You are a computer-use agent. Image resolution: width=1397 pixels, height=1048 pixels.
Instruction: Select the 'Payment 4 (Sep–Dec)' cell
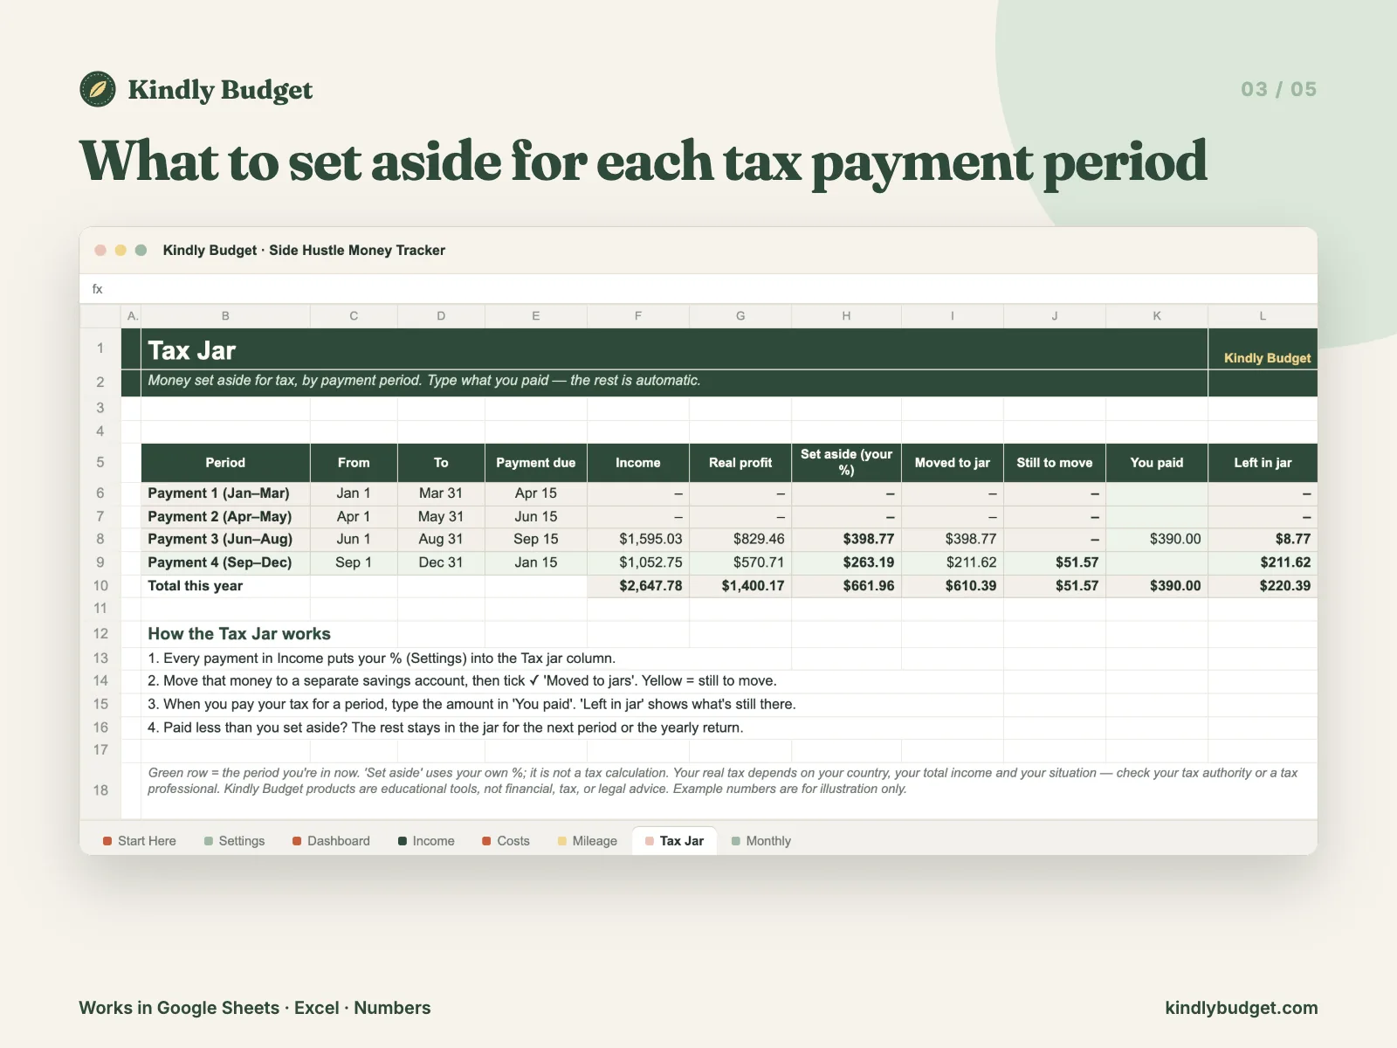click(x=225, y=563)
